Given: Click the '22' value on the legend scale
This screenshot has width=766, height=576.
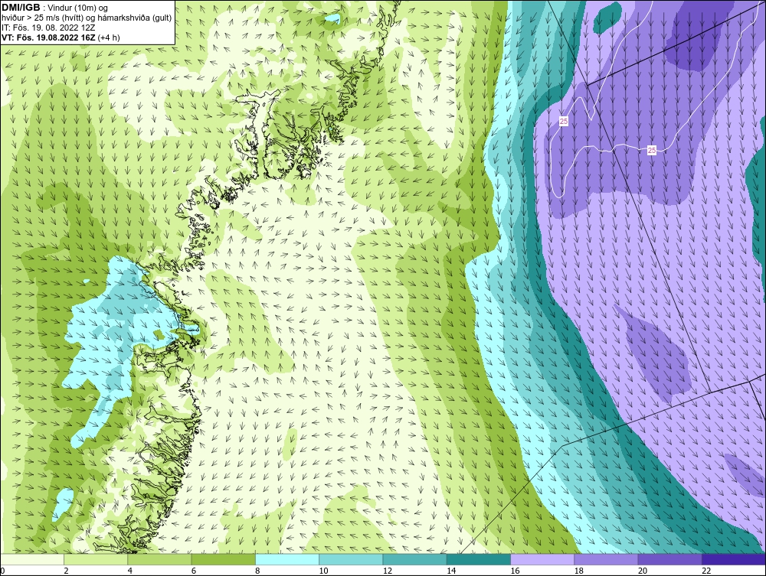Looking at the screenshot, I should coord(706,571).
